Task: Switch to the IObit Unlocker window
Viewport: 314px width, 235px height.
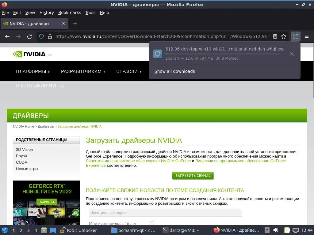Action: click(x=79, y=230)
